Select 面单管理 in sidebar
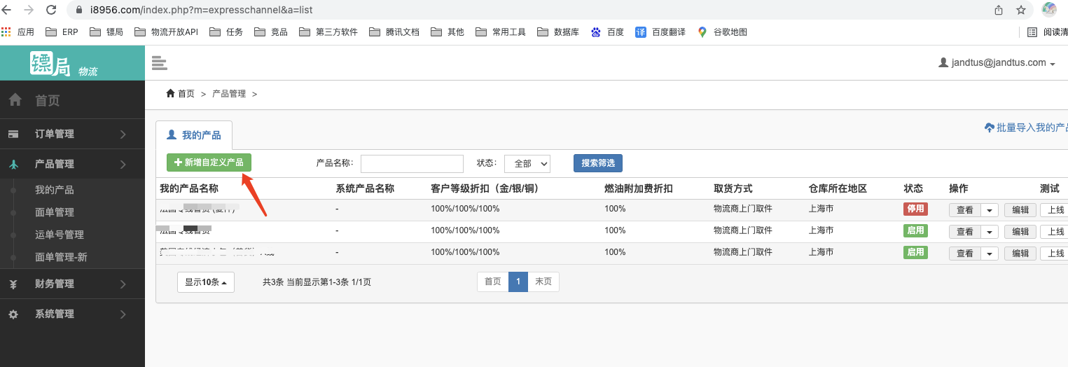Image resolution: width=1068 pixels, height=367 pixels. pyautogui.click(x=55, y=212)
